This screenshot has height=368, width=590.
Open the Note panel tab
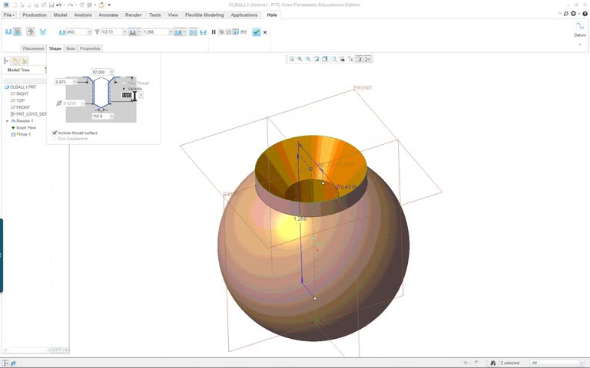(71, 48)
